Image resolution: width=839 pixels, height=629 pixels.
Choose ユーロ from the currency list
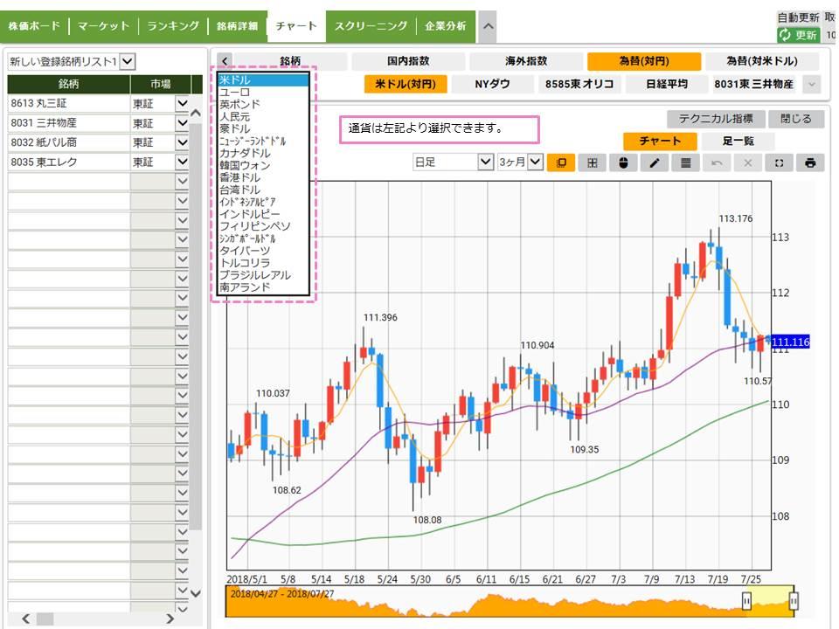click(234, 92)
